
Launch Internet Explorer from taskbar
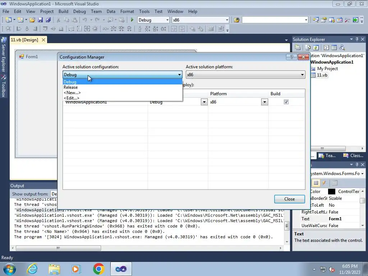32,269
